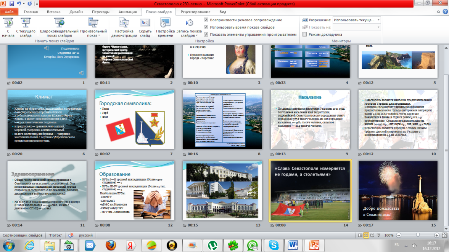This screenshot has width=449, height=252.
Task: Click slide 14 timing 00:08 text
Action: pos(280,225)
